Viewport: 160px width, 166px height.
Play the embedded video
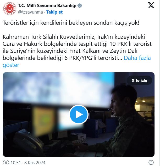(x=79, y=114)
